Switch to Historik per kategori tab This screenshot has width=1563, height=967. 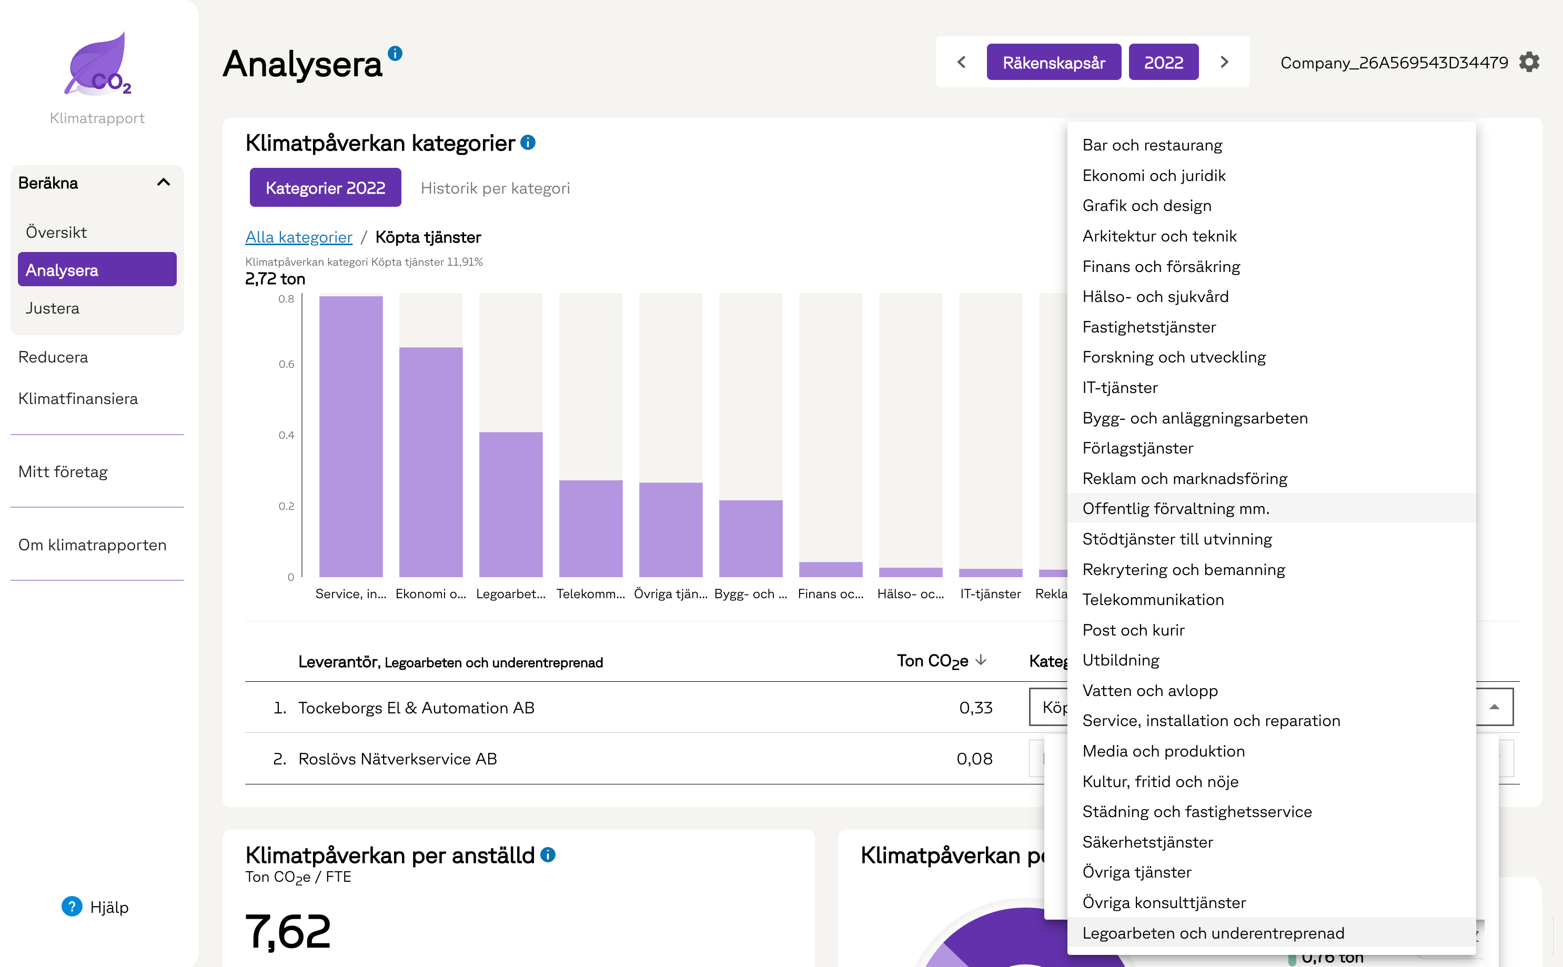click(495, 188)
